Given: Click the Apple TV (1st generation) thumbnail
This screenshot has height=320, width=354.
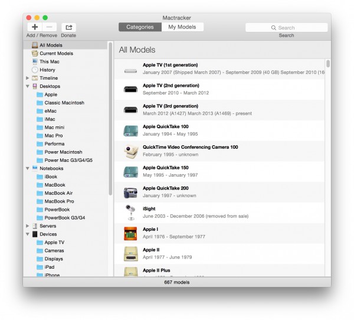Looking at the screenshot, I should (x=130, y=71).
